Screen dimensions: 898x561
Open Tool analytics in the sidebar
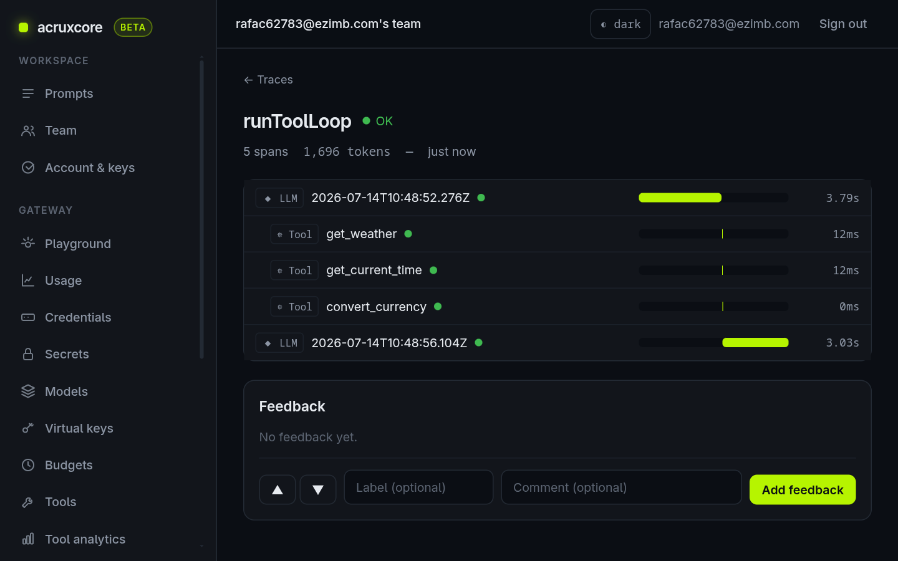point(85,539)
